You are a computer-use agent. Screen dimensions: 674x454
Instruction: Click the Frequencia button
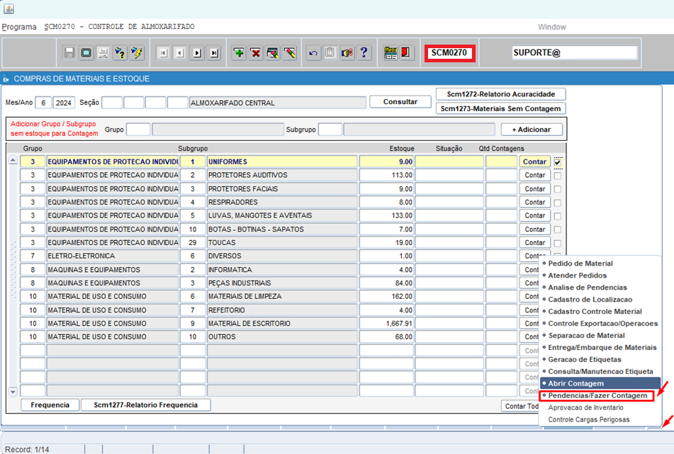point(50,405)
